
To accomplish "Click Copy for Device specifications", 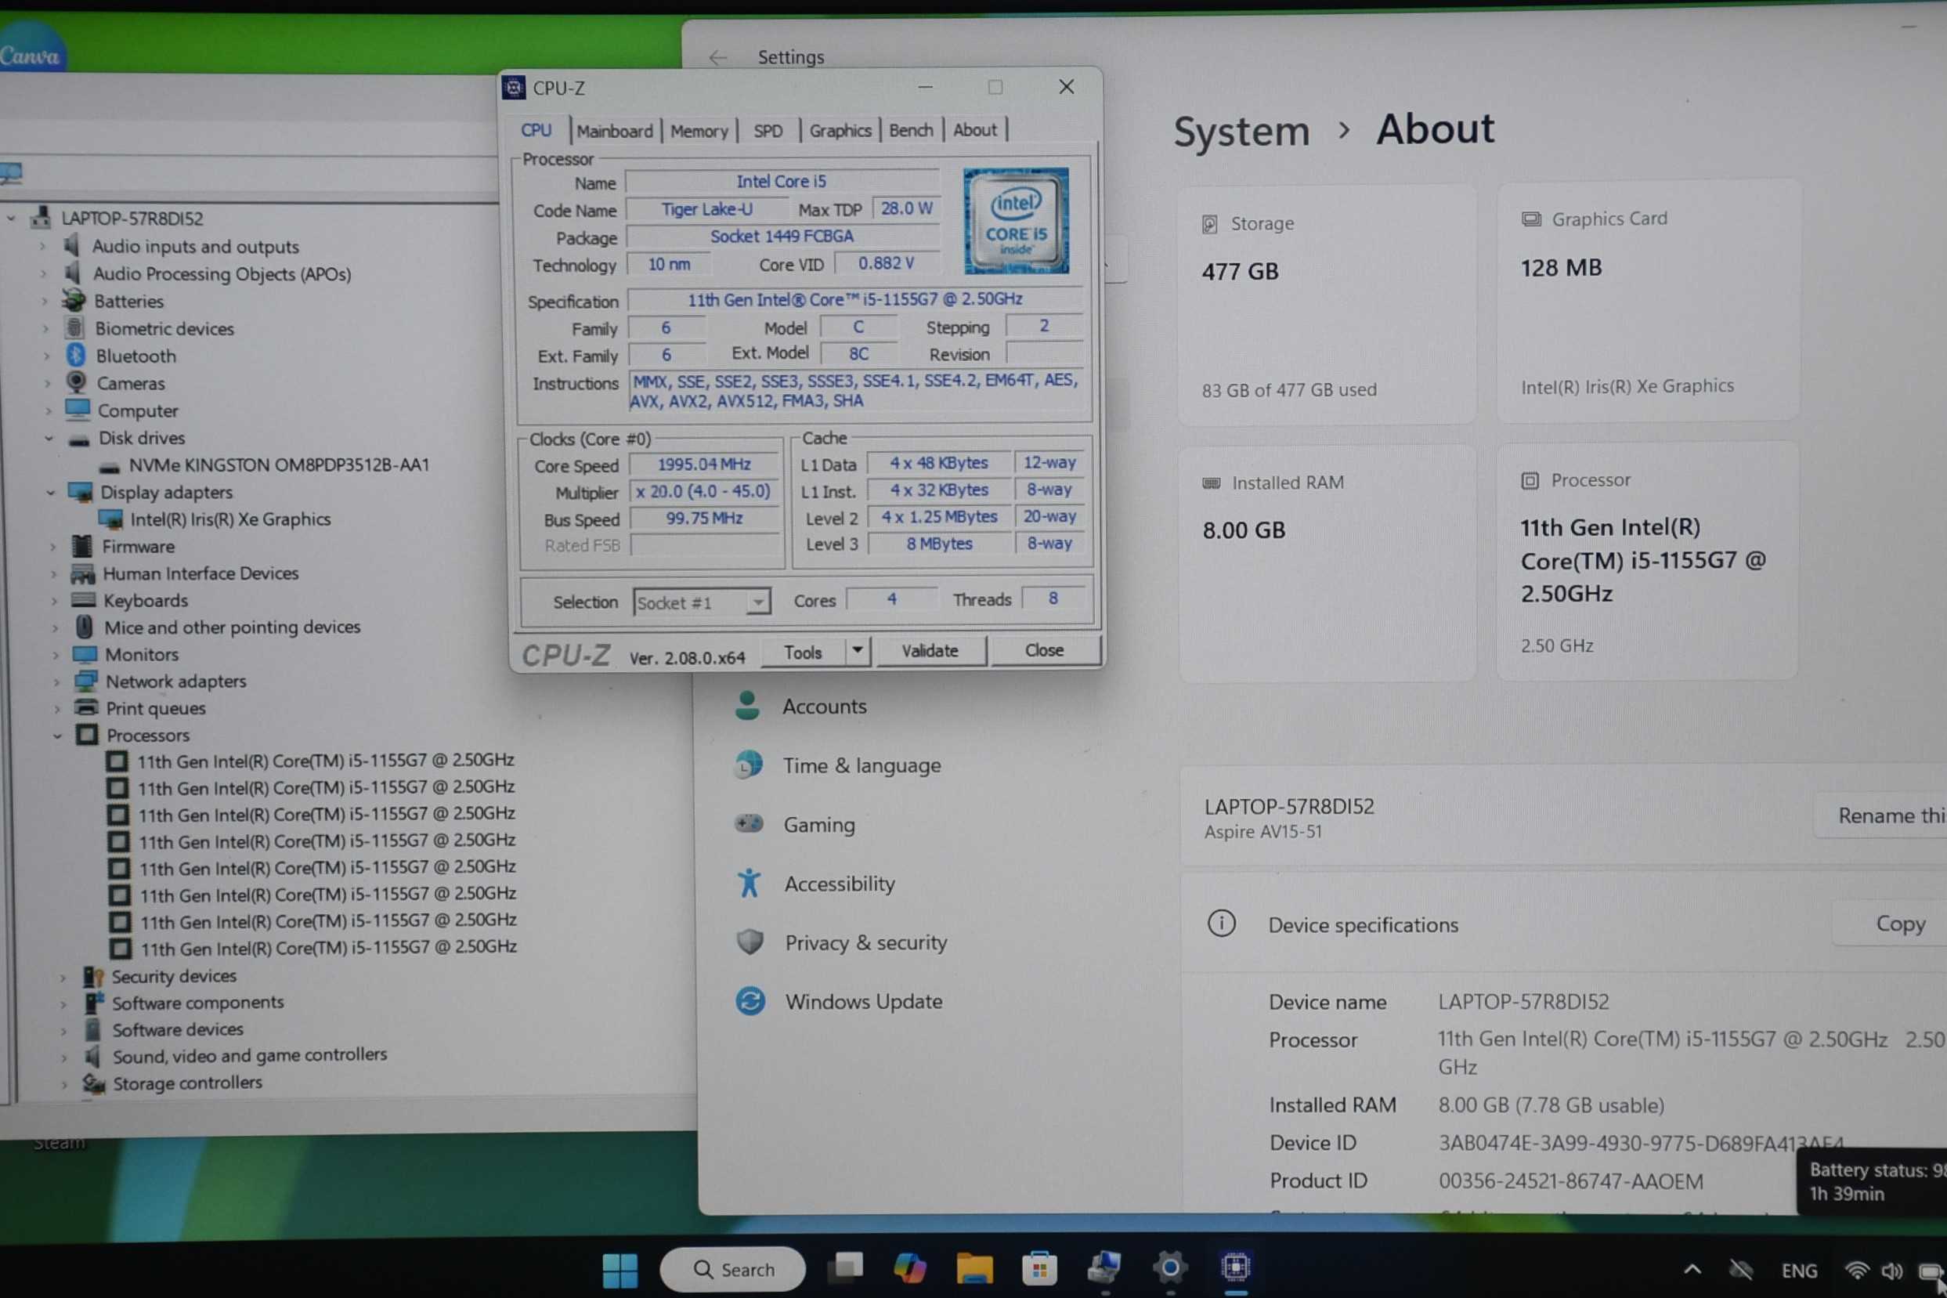I will (1899, 924).
